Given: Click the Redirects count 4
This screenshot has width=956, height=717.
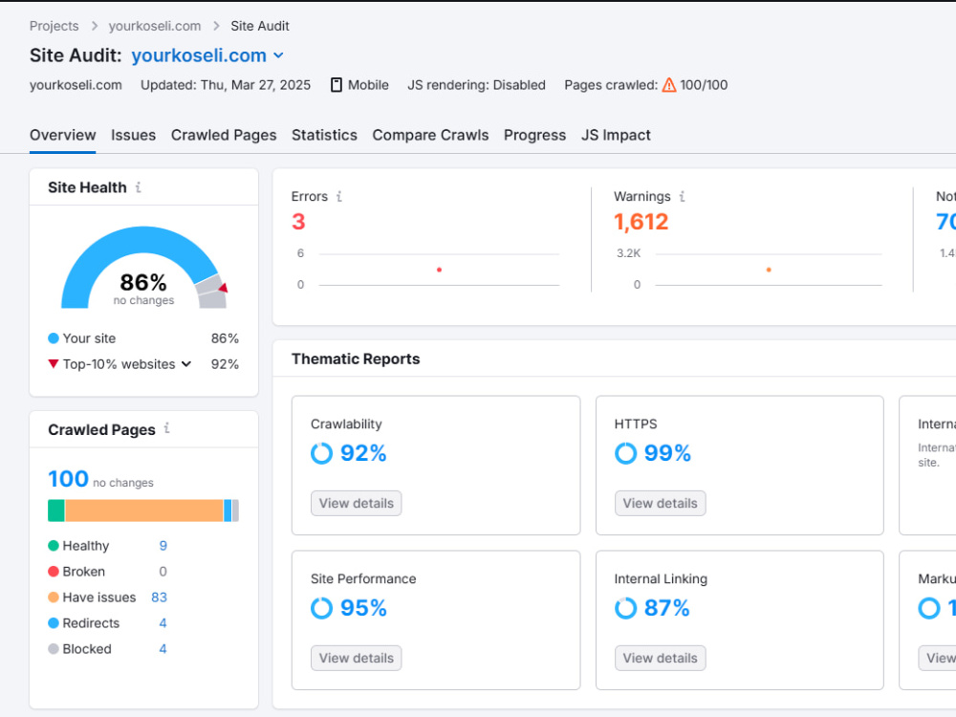Looking at the screenshot, I should click(x=163, y=623).
